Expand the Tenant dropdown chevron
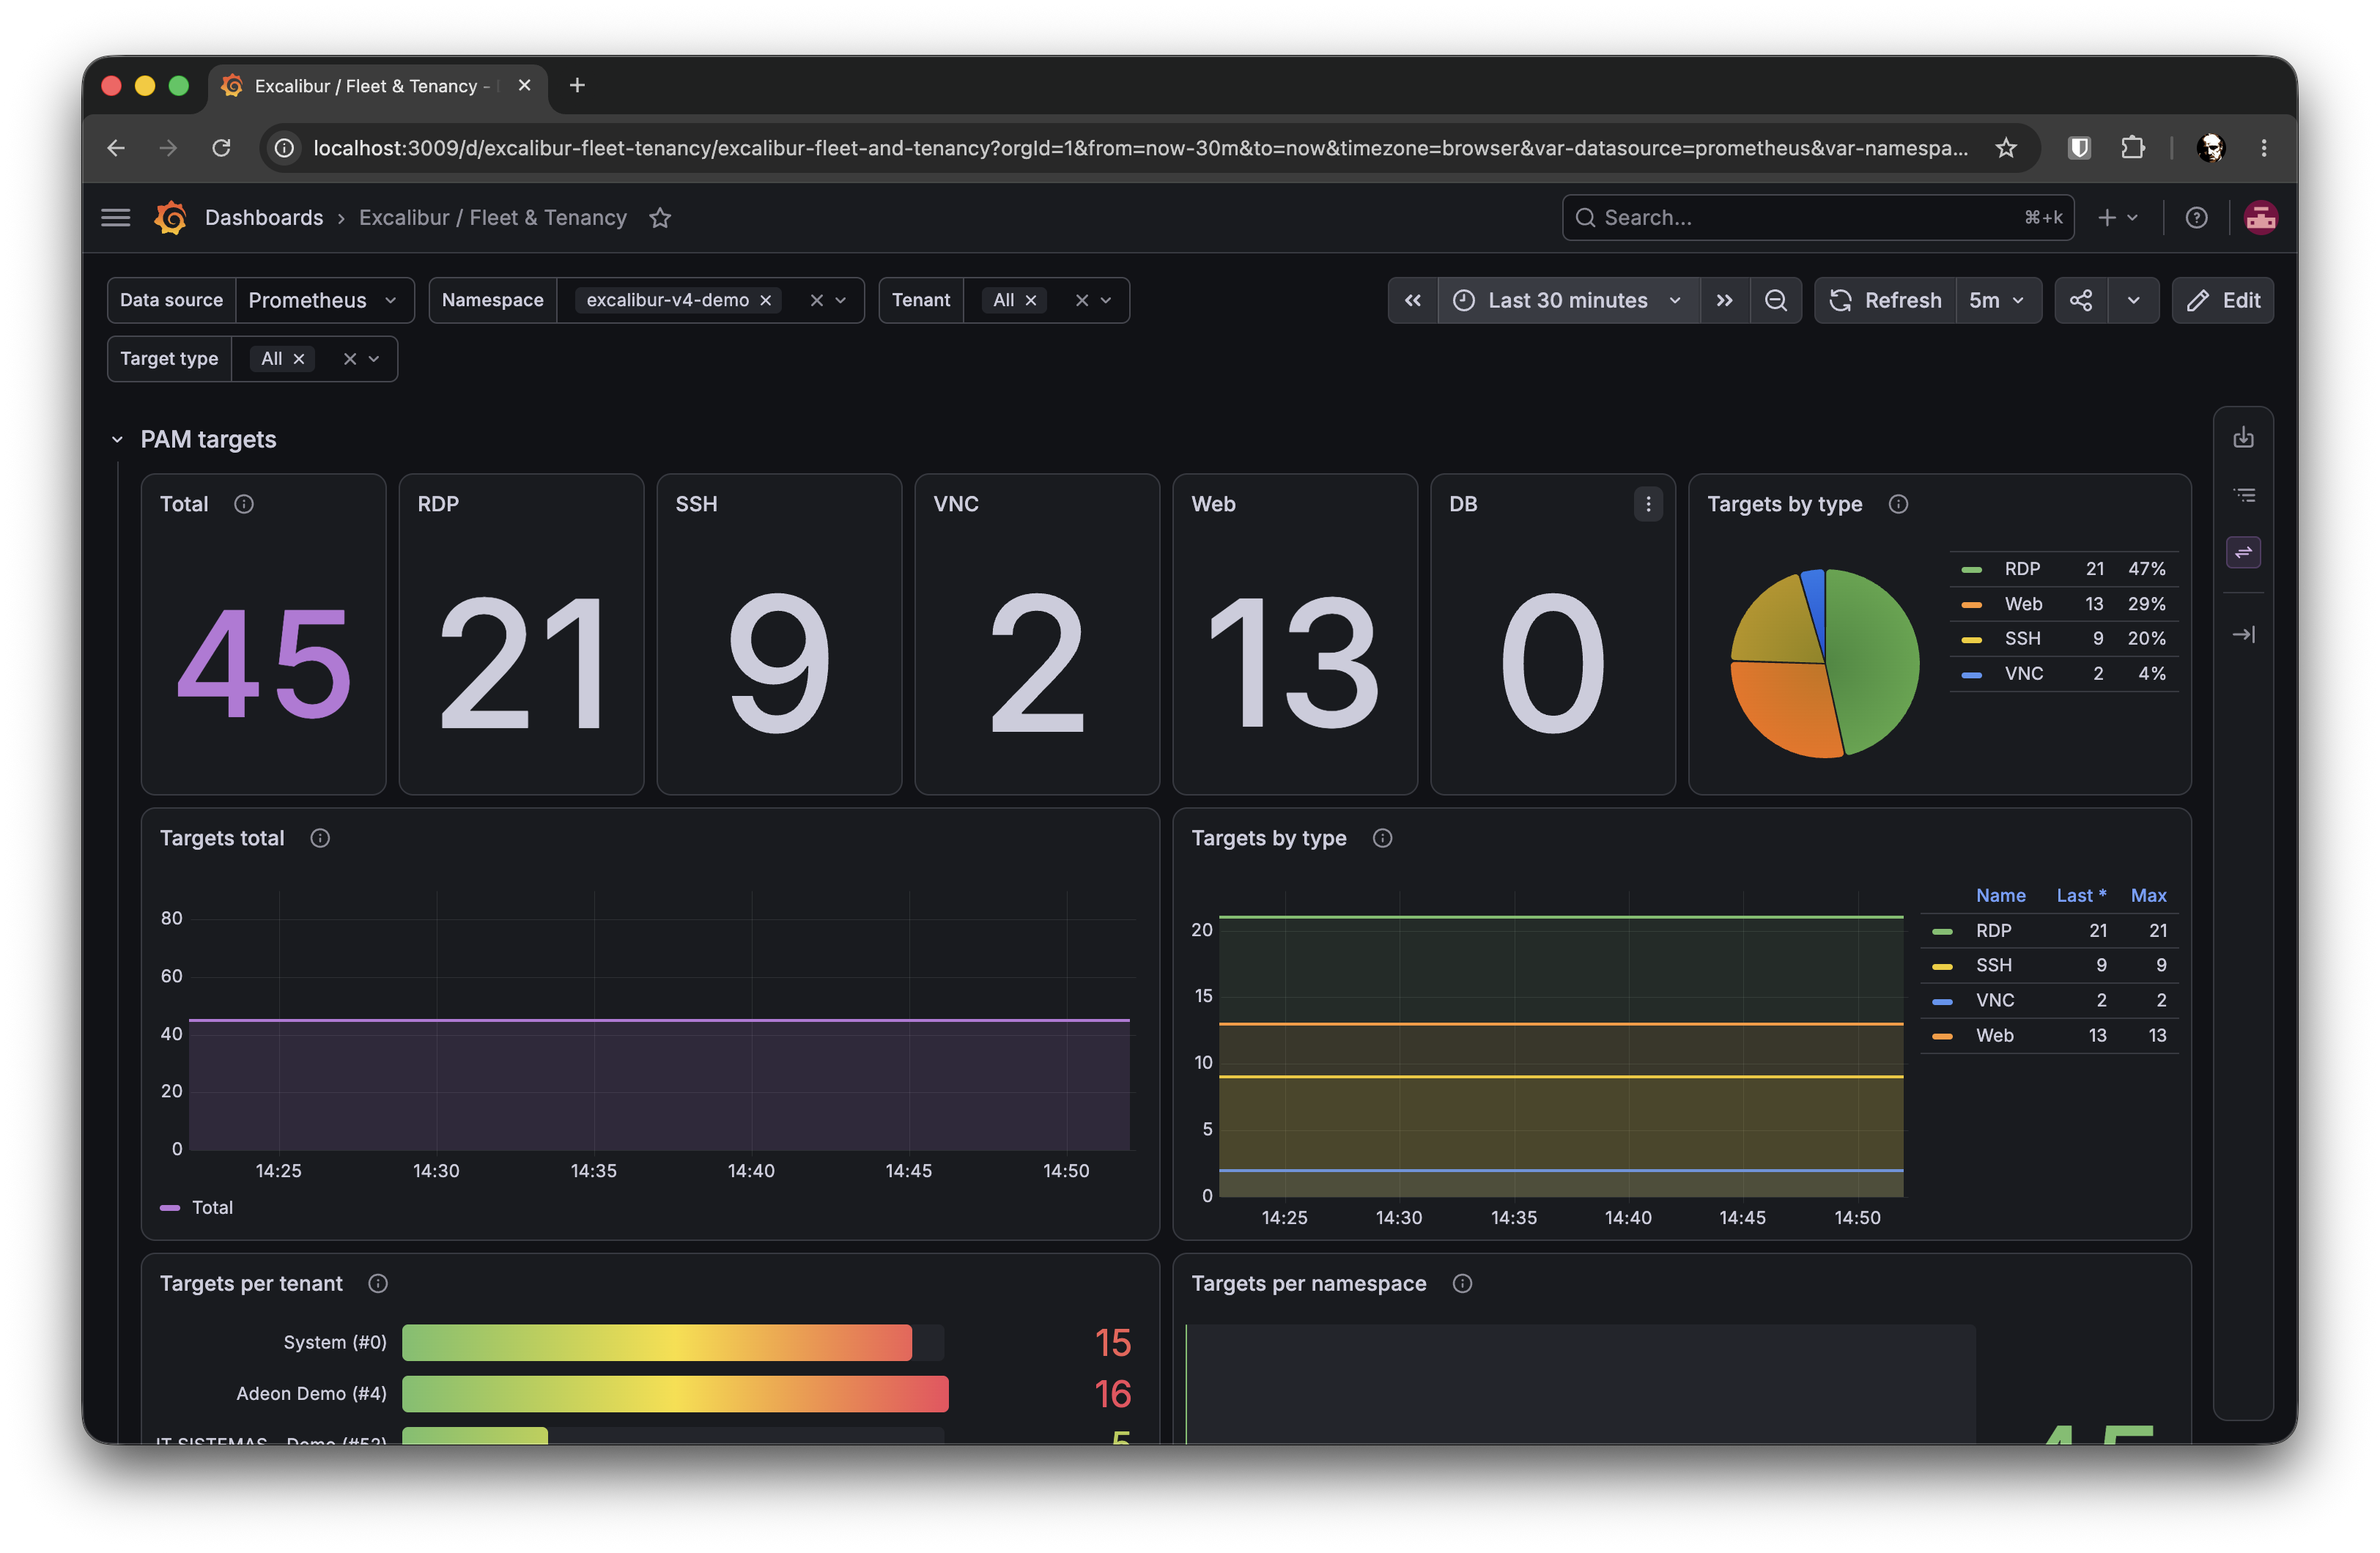The width and height of the screenshot is (2380, 1553). (x=1106, y=300)
